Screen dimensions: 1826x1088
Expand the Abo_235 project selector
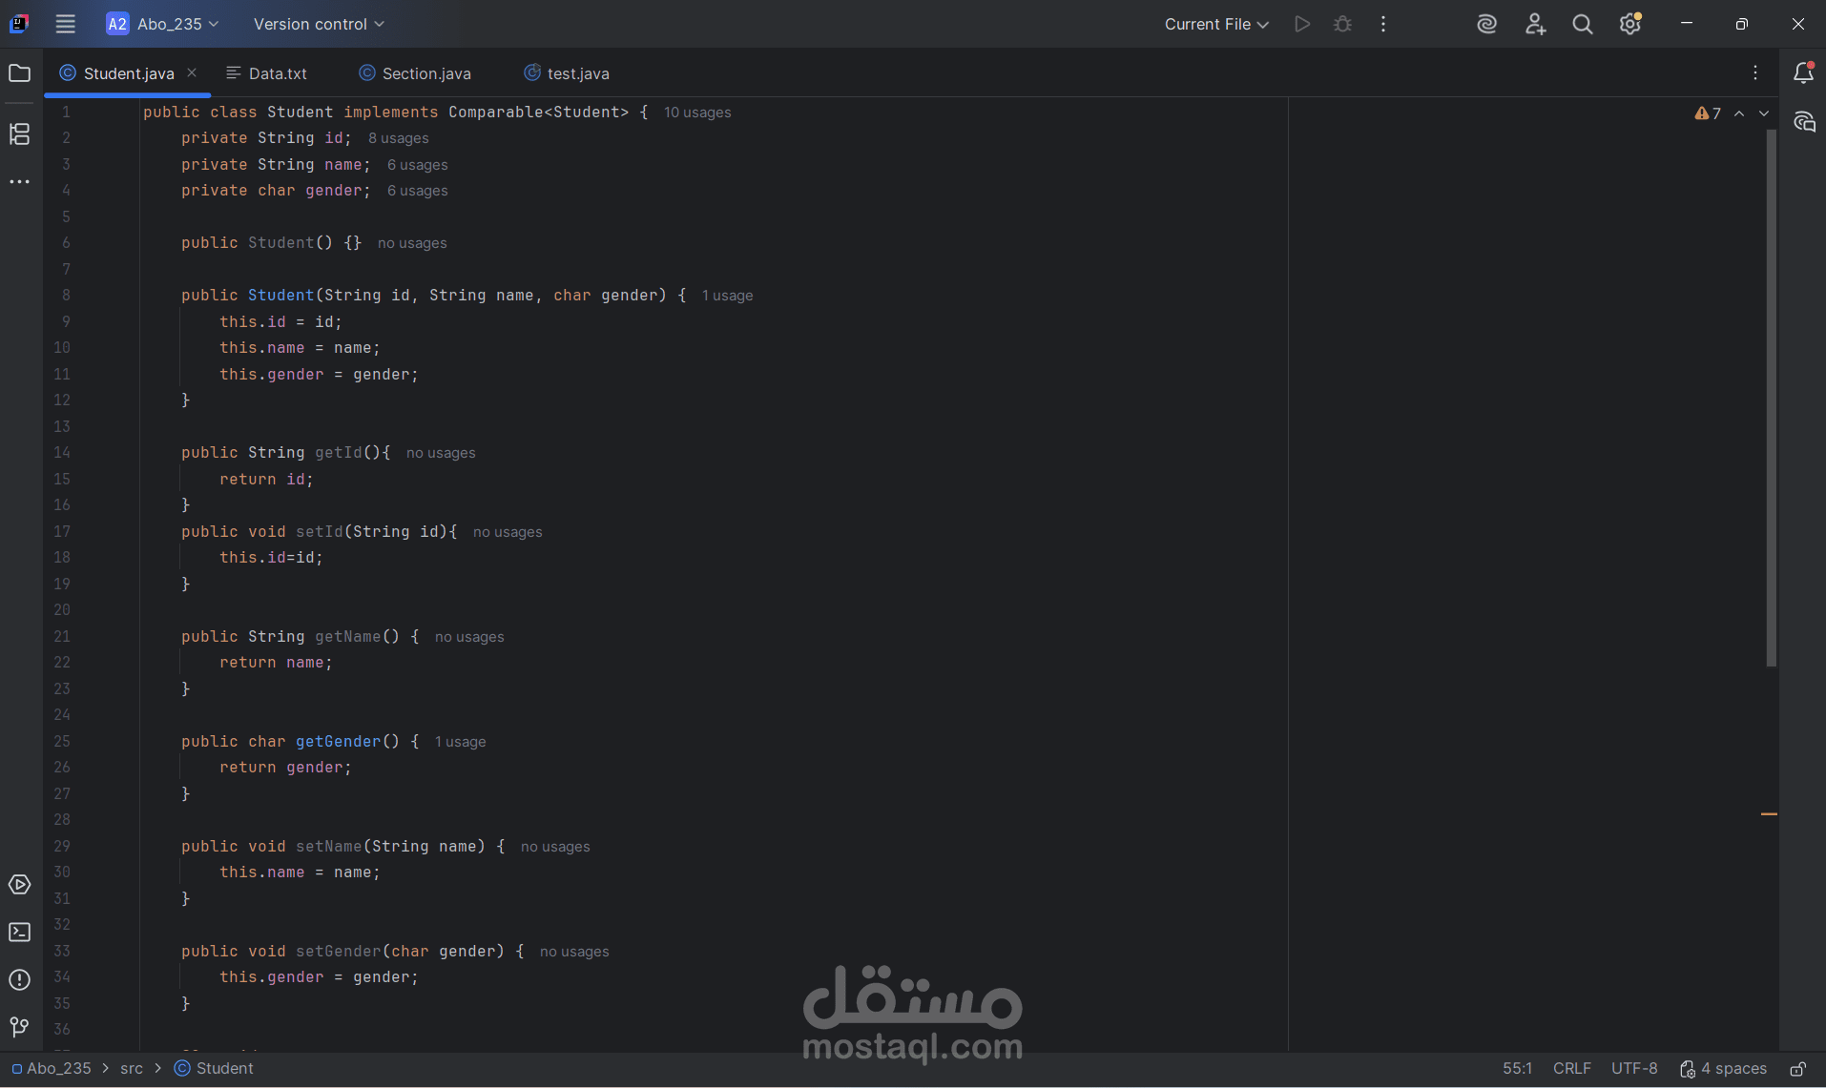click(x=162, y=24)
